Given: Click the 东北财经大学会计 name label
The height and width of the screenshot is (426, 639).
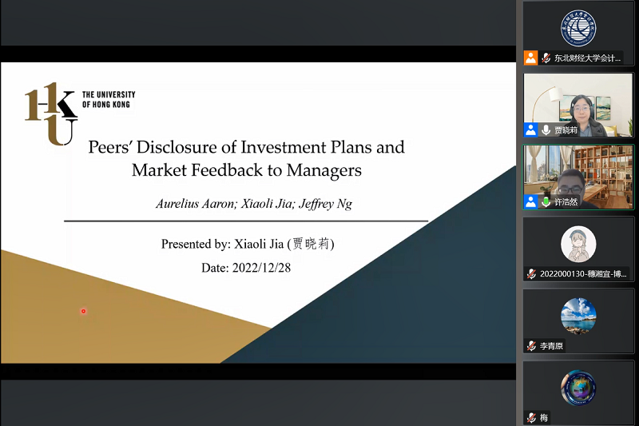Looking at the screenshot, I should [587, 58].
